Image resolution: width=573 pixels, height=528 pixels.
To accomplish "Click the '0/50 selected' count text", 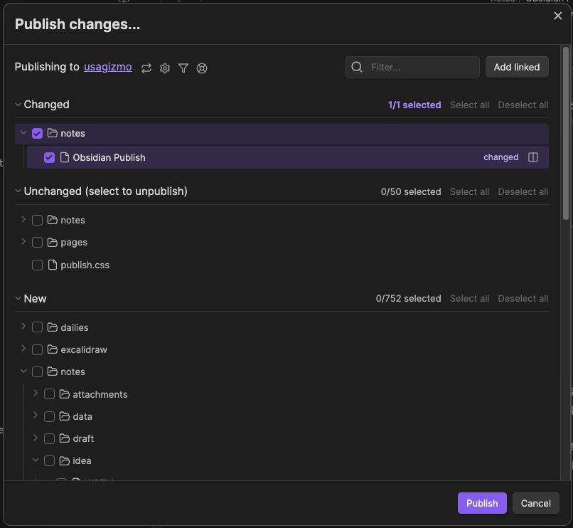I will (411, 191).
